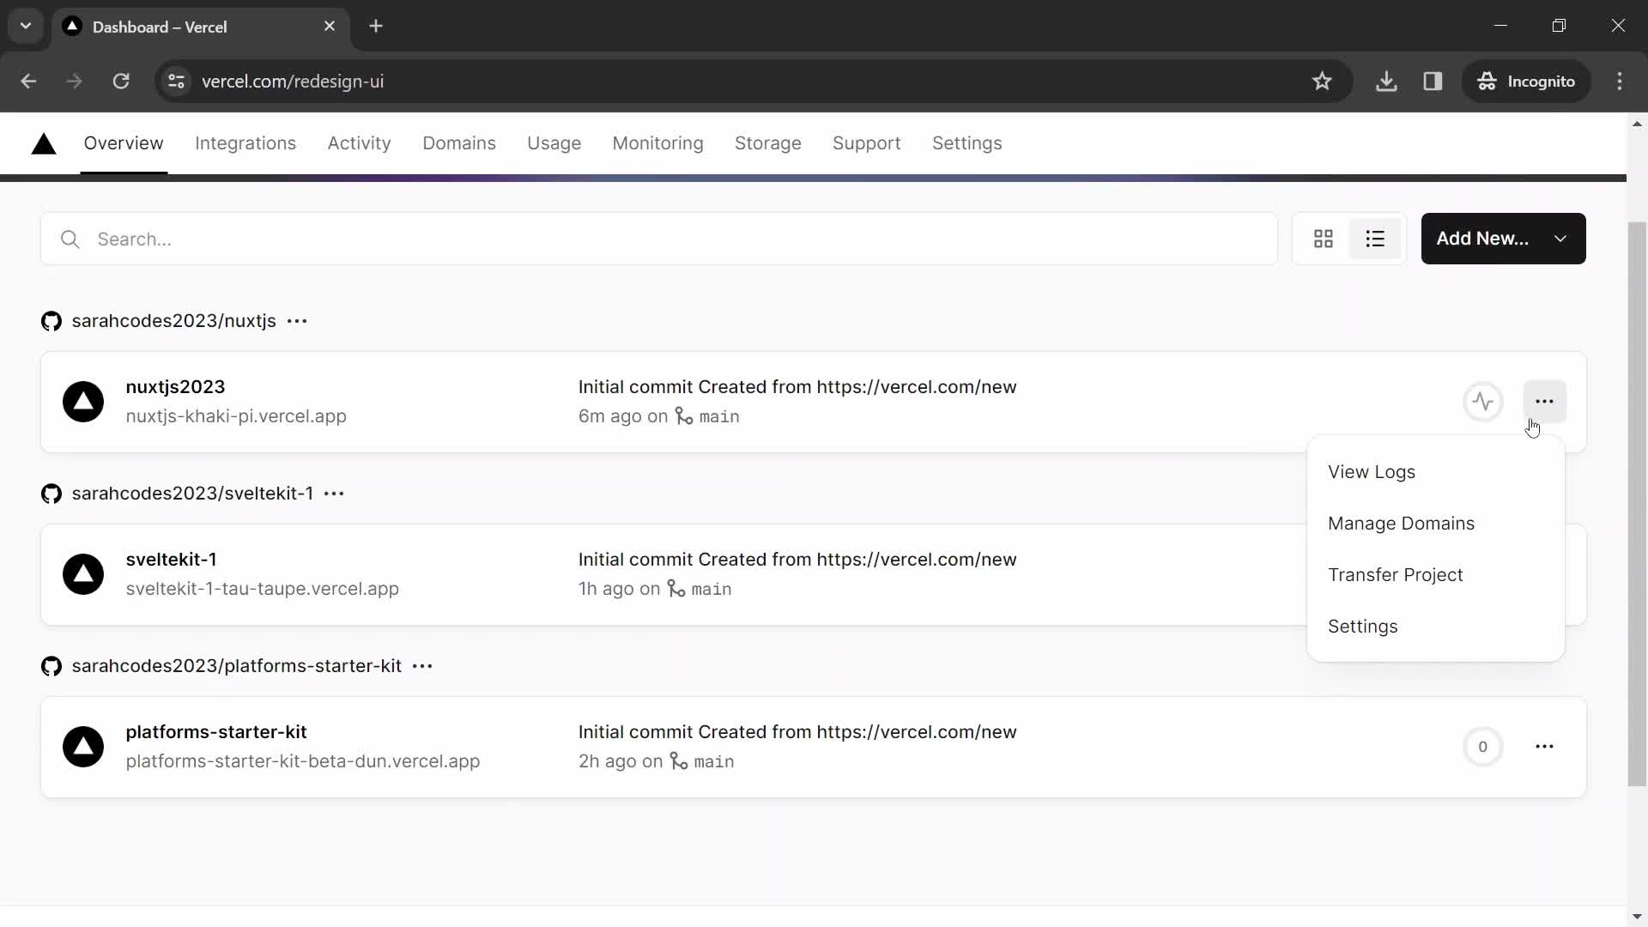
Task: Open the Add New dropdown
Action: (1503, 239)
